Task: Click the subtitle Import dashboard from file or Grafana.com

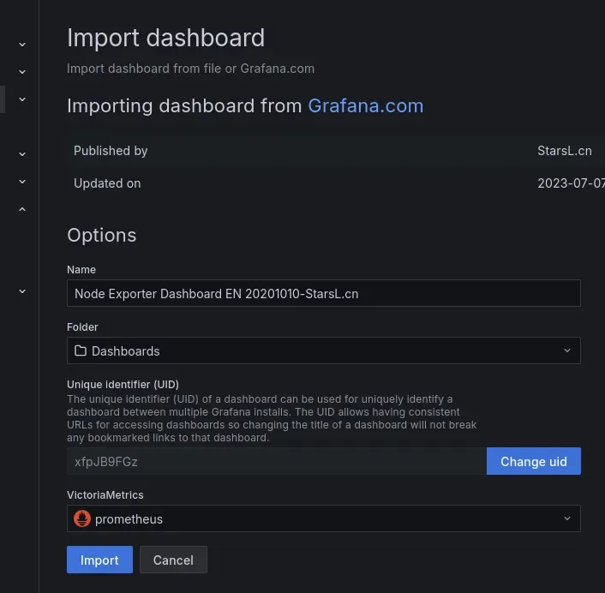Action: tap(190, 69)
